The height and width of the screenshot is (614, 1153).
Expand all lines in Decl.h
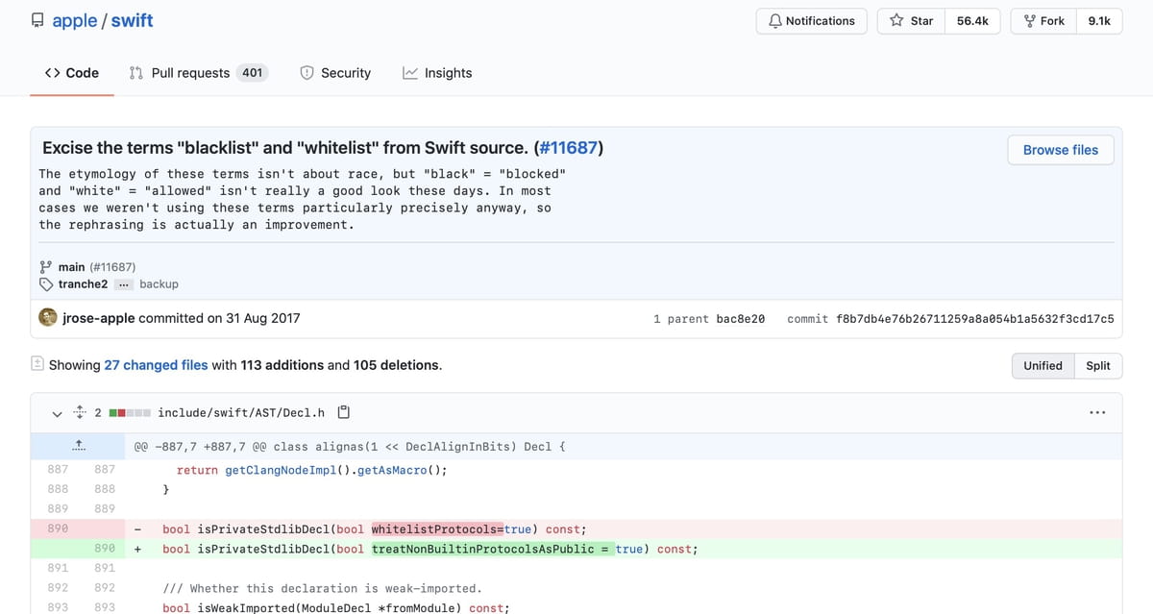point(80,413)
